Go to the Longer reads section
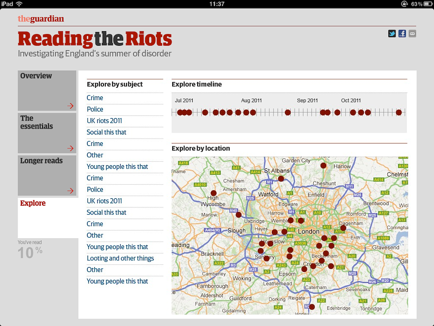This screenshot has width=434, height=326. click(47, 176)
